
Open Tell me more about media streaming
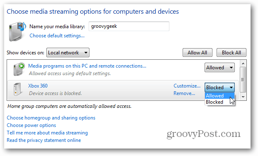[x=47, y=133]
